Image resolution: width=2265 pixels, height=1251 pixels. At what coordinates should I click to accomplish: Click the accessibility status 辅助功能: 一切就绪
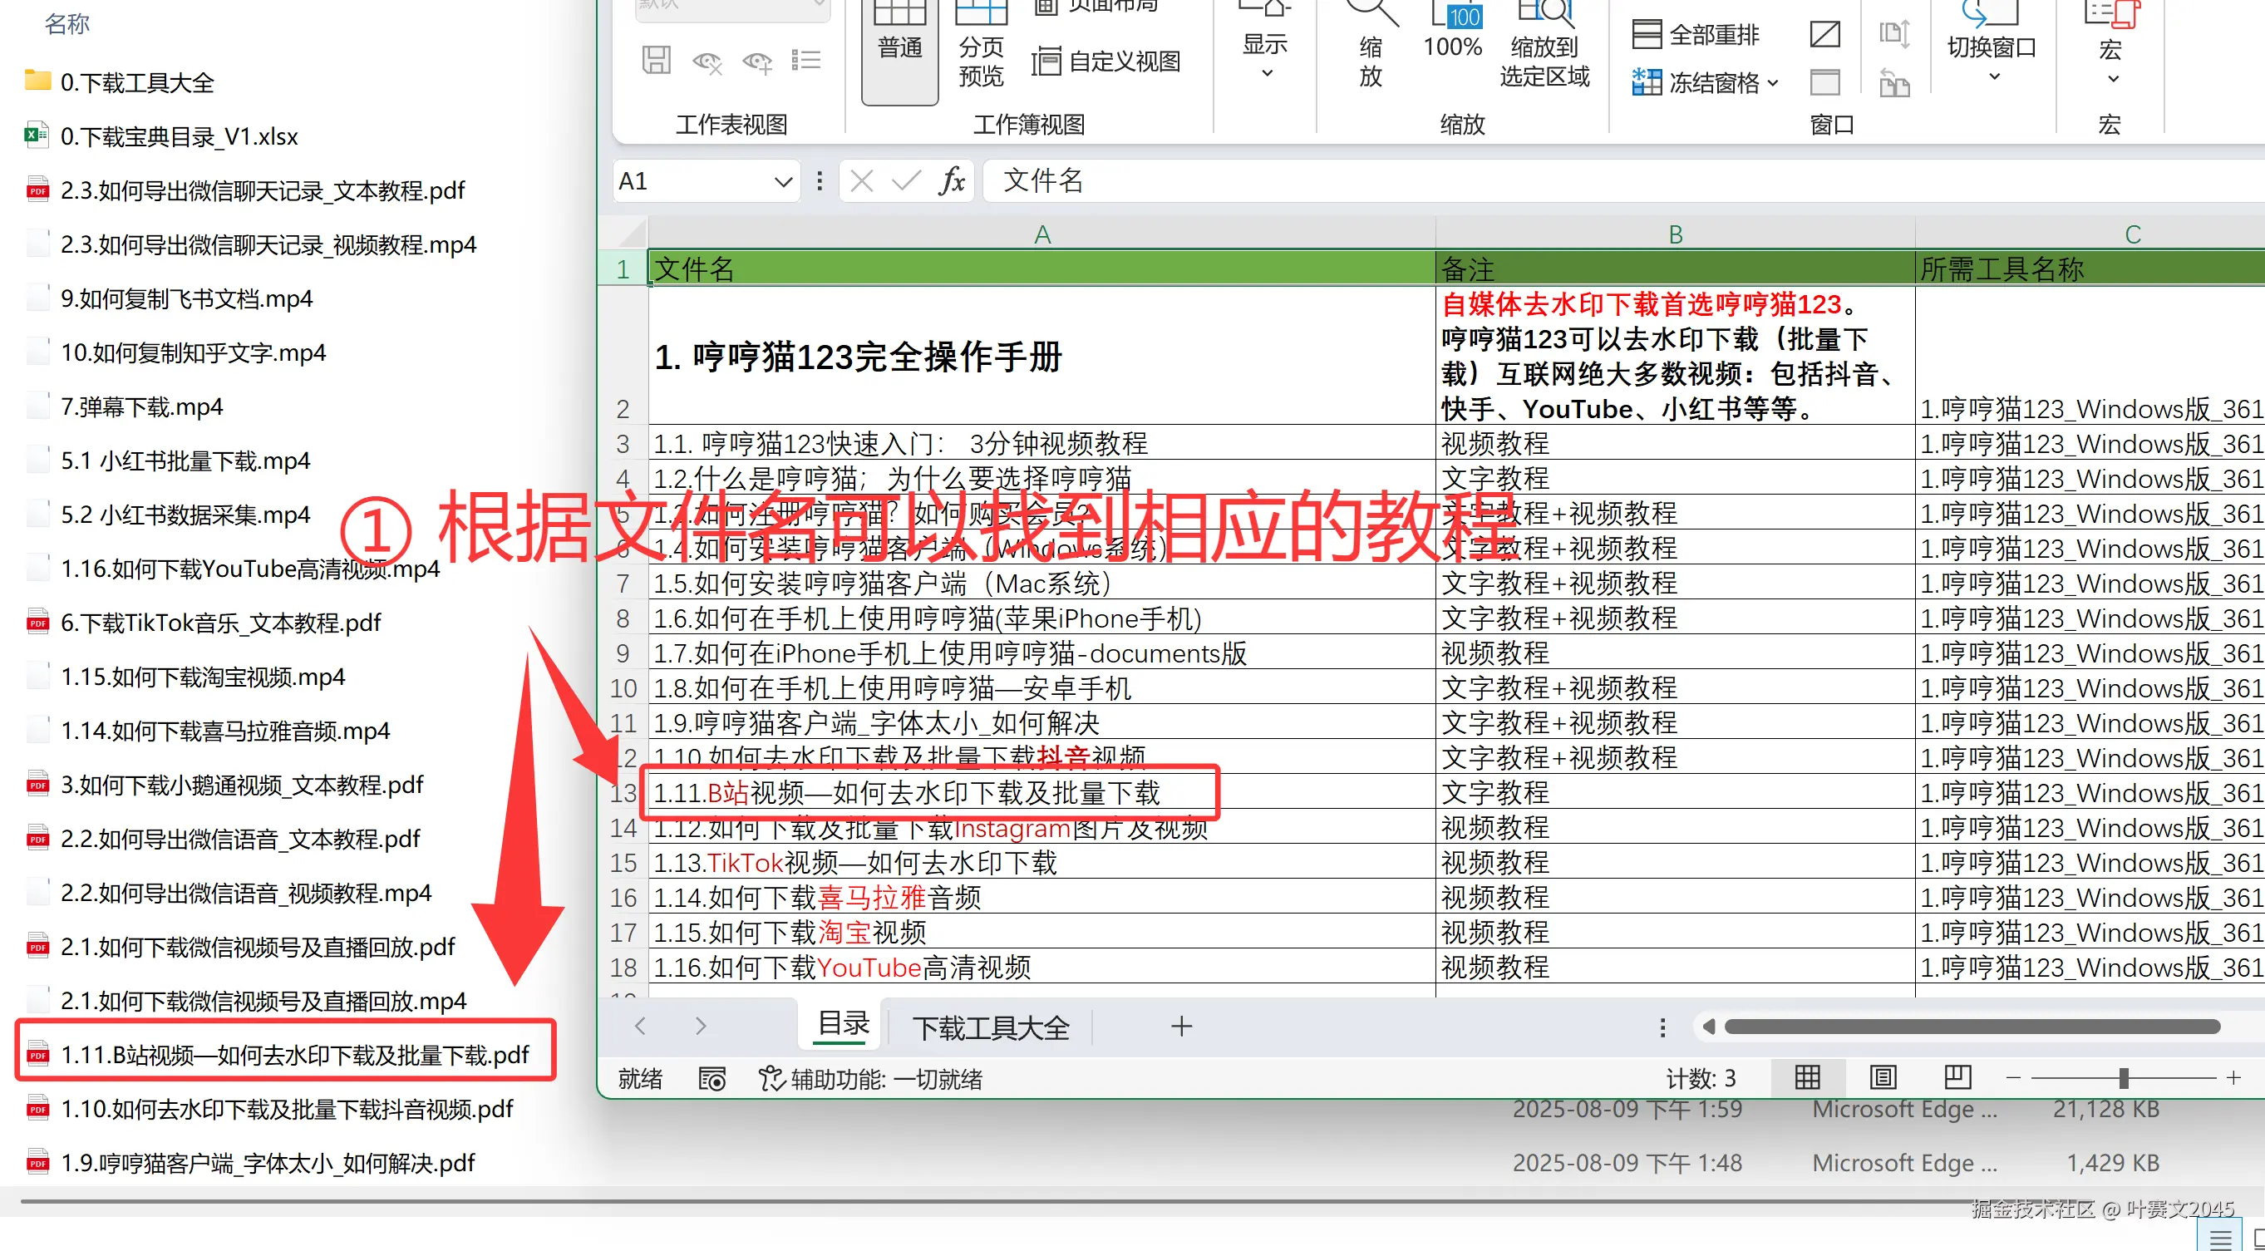(870, 1079)
